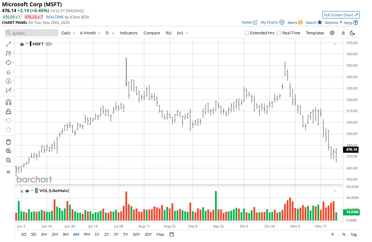This screenshot has height=242, width=372.
Task: Zoom in on the chart
Action: point(8,151)
